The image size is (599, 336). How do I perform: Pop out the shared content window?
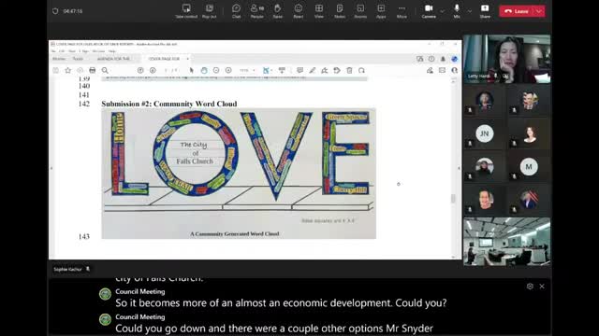[x=209, y=11]
